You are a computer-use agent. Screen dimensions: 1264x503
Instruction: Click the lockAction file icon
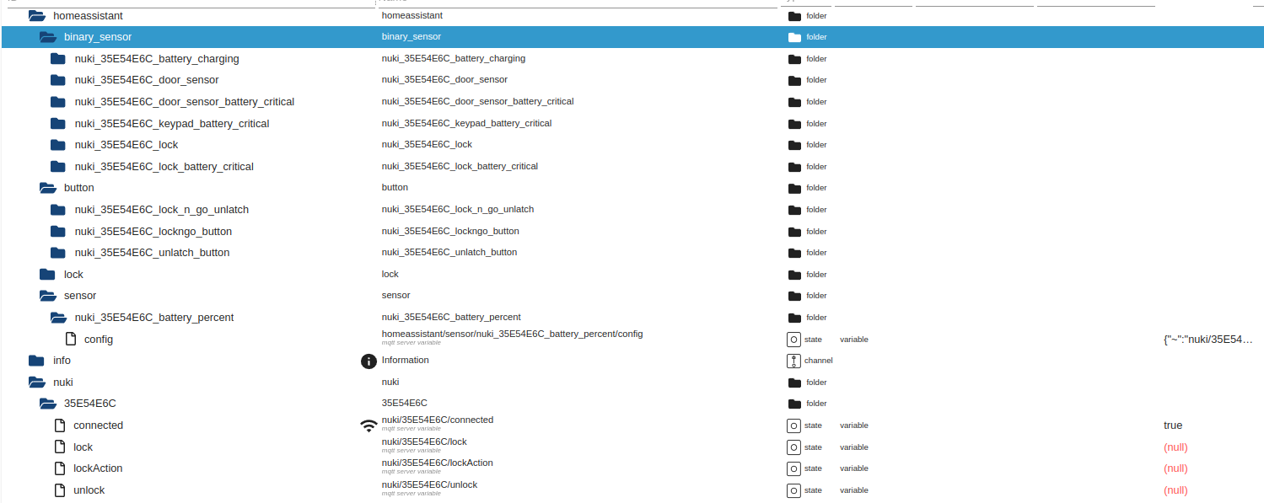[x=60, y=468]
